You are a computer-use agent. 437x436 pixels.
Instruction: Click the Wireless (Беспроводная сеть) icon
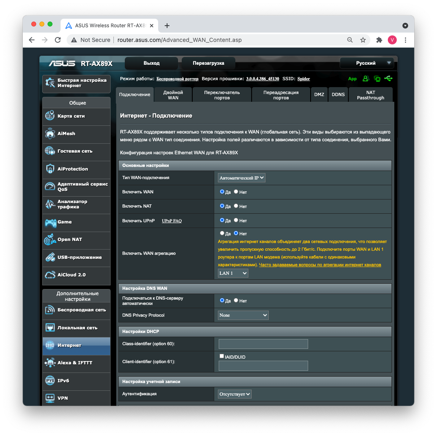[50, 310]
